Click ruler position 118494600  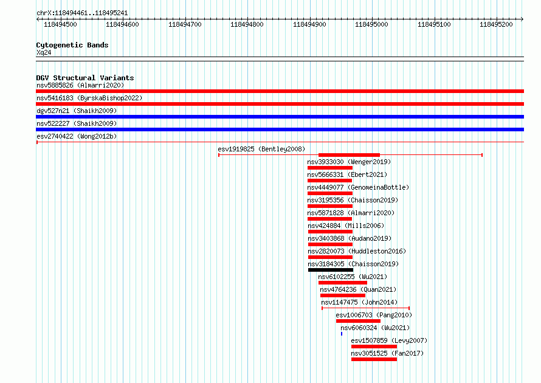122,24
